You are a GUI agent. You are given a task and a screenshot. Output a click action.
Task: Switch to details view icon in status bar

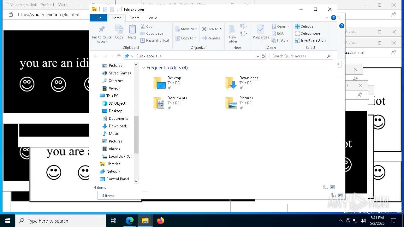[325, 187]
